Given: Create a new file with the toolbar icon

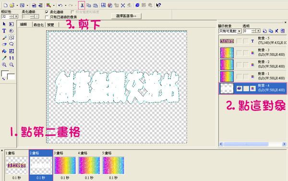Looking at the screenshot, I should click(5, 5).
